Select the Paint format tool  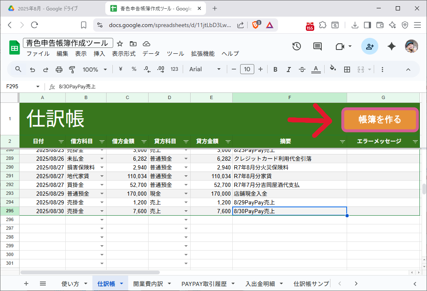71,69
